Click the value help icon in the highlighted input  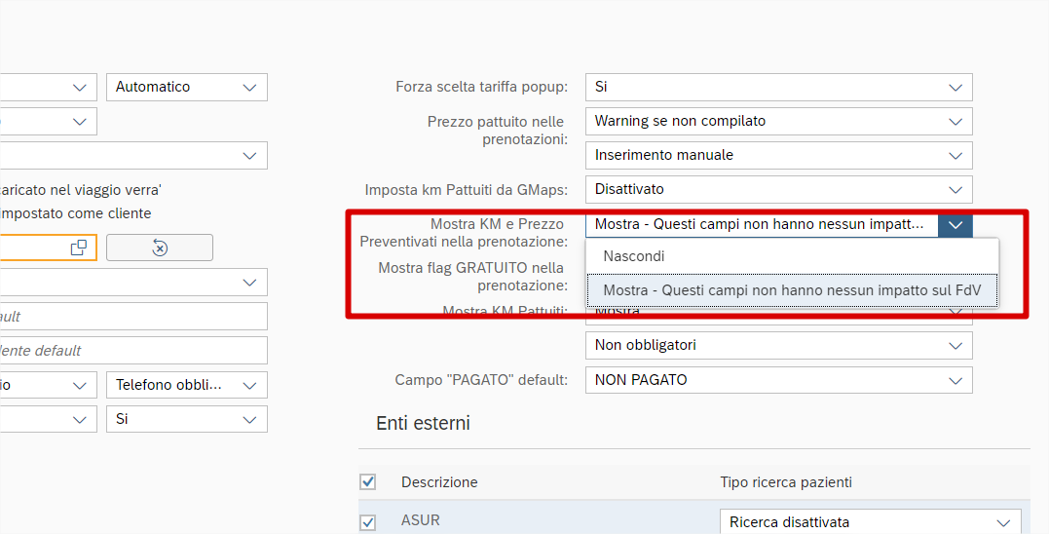(x=79, y=248)
